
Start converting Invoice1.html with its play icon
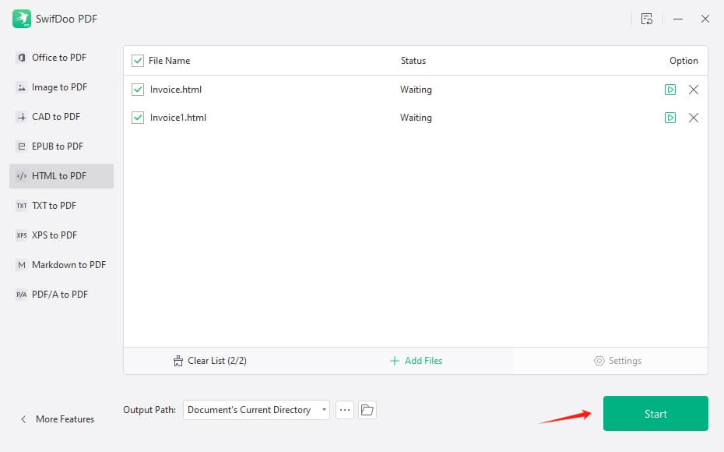coord(670,118)
